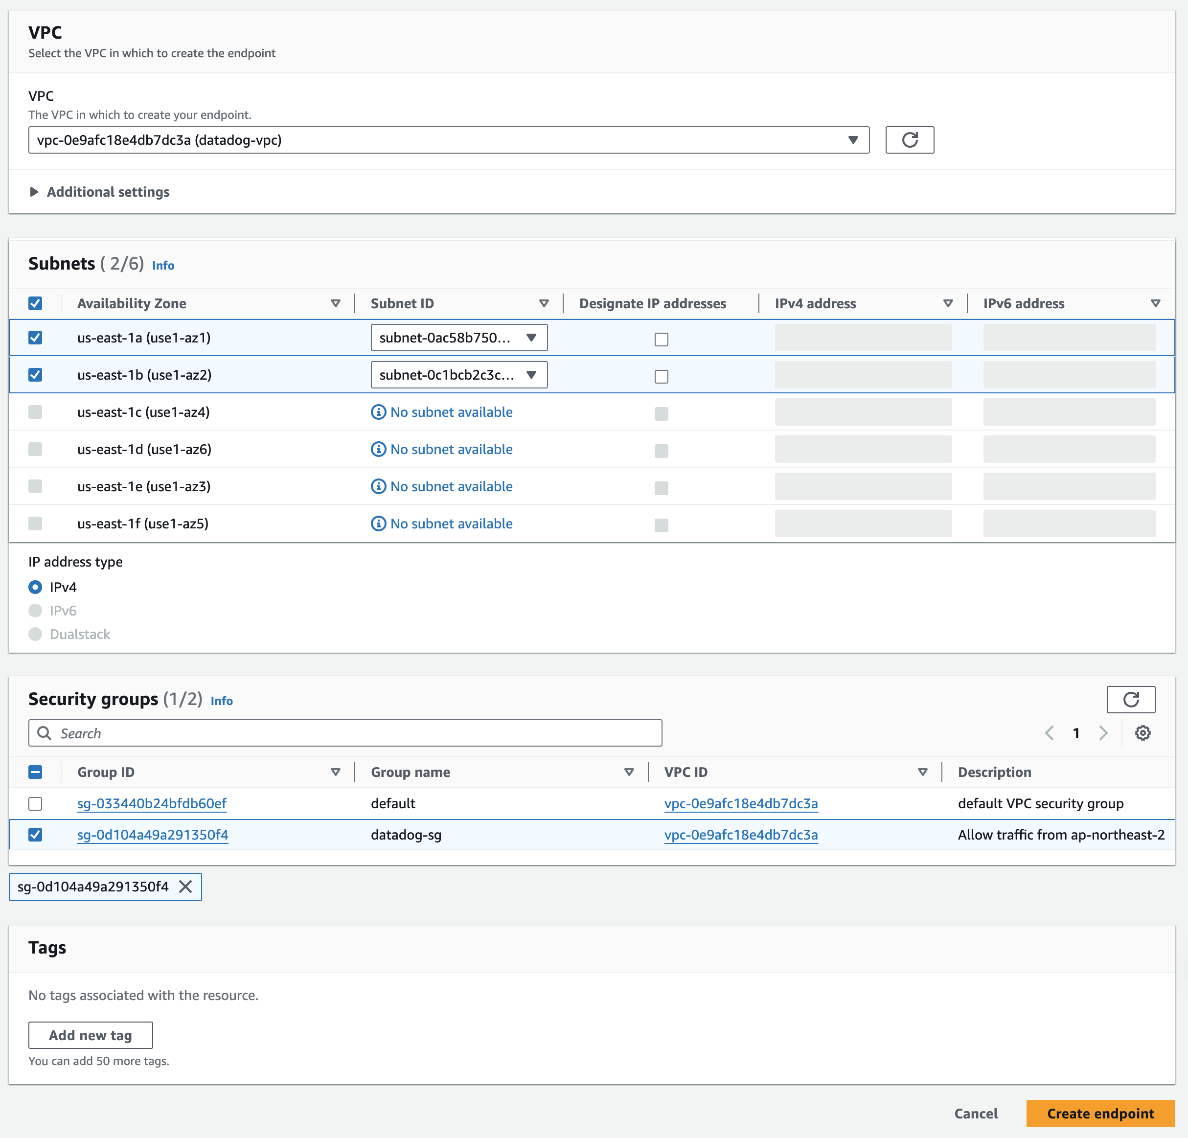Open subnet dropdown for us-east-1a
This screenshot has width=1188, height=1138.
tap(459, 338)
